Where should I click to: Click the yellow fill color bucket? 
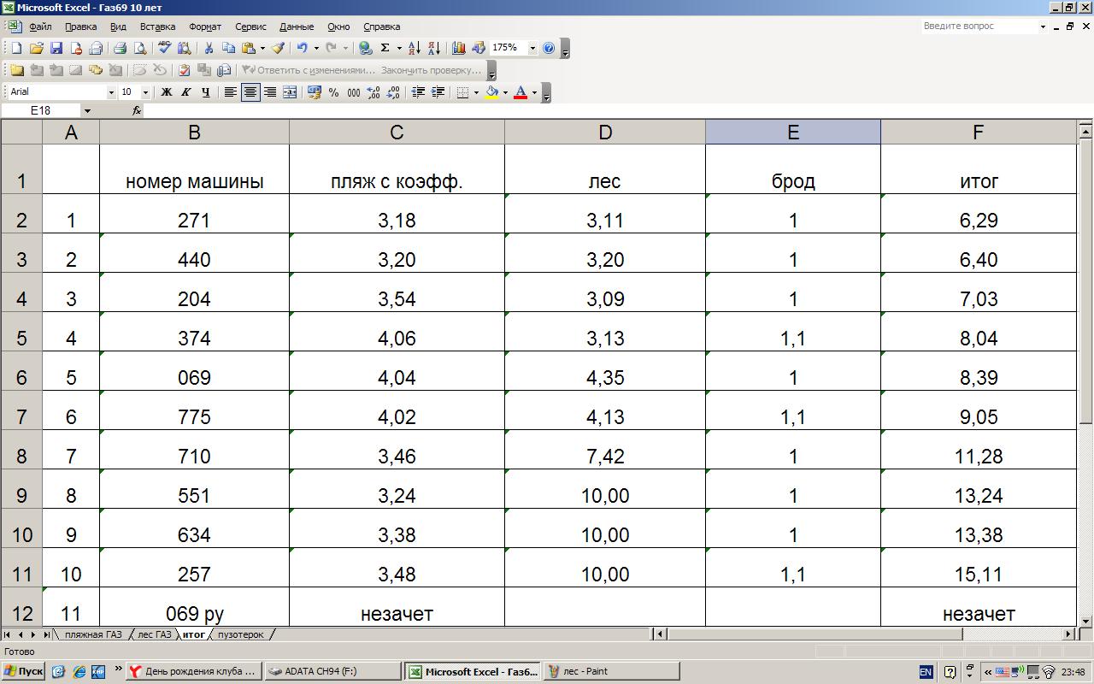pyautogui.click(x=492, y=92)
